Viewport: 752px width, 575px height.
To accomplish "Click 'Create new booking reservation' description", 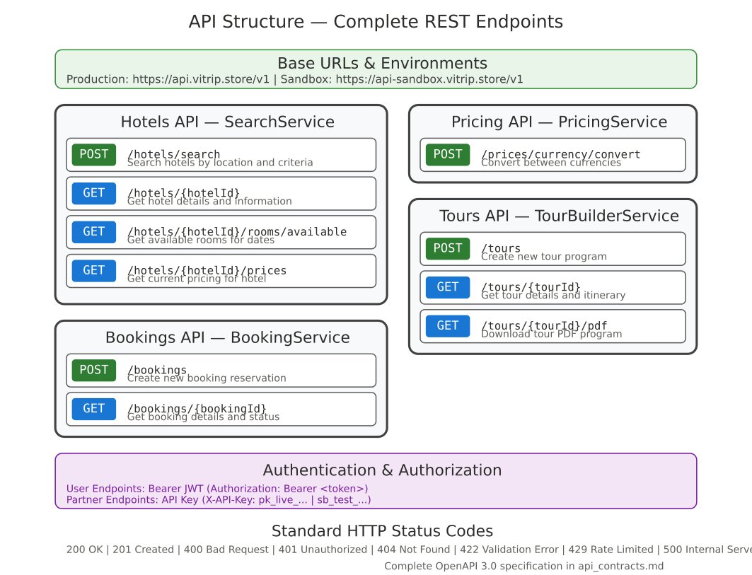I will (x=207, y=378).
